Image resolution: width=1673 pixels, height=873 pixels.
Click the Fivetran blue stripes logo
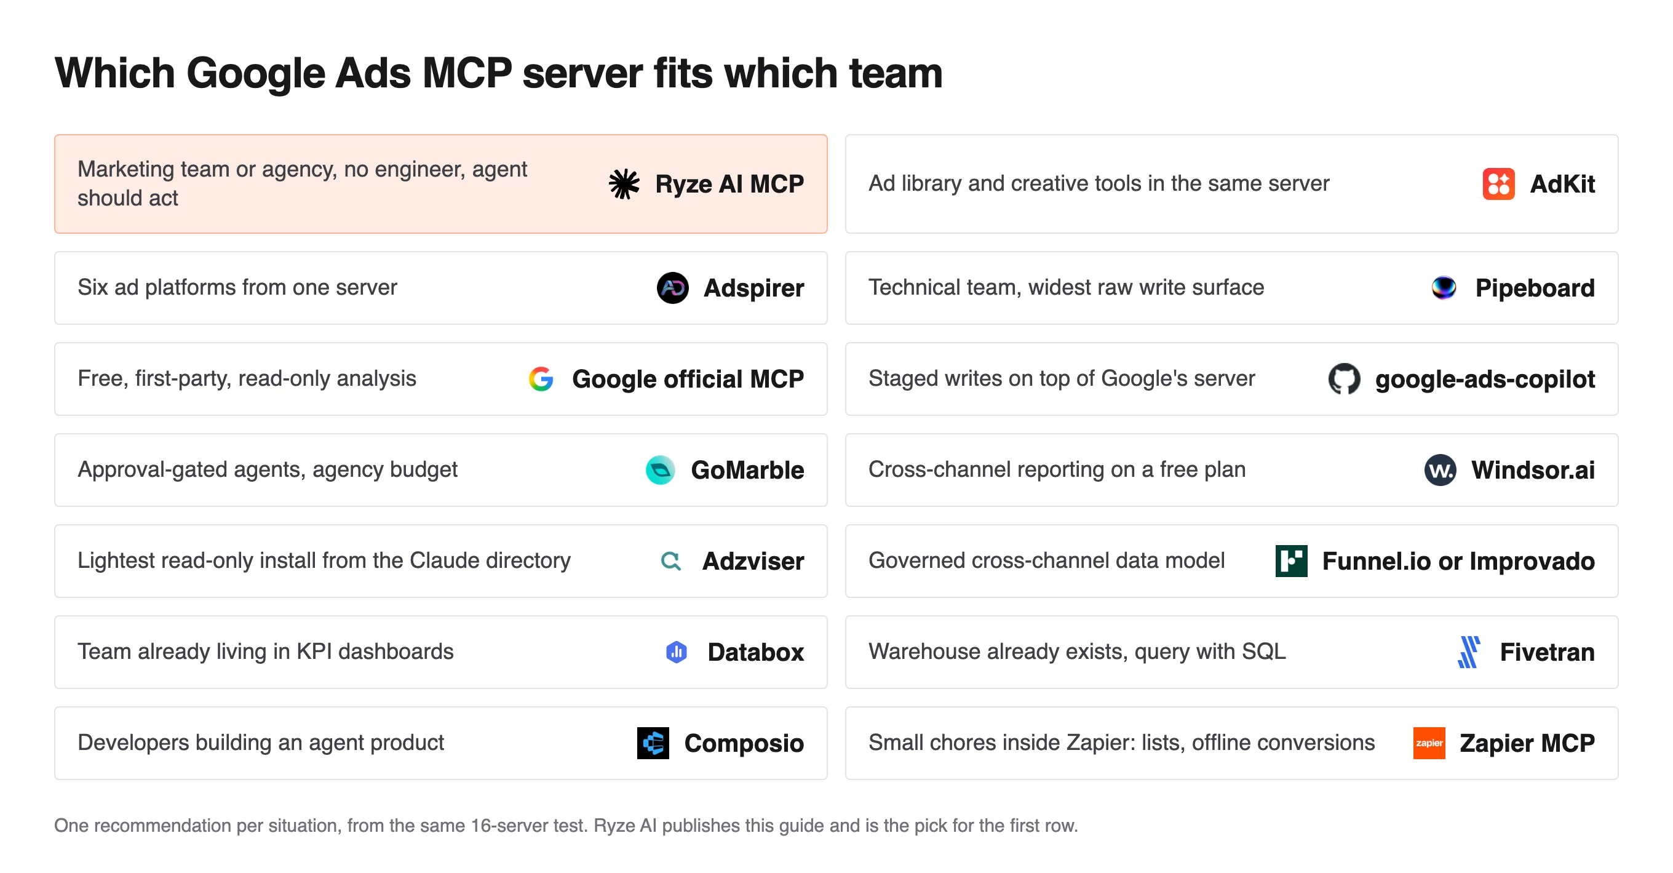click(x=1468, y=652)
